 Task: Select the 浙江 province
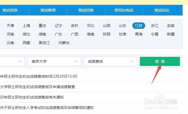pos(155,26)
